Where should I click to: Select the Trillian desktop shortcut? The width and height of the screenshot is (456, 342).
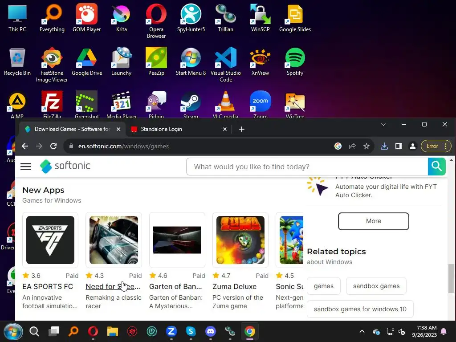click(x=225, y=18)
